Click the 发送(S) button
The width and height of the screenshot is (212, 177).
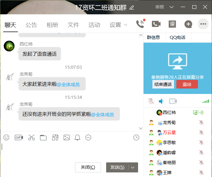117,168
